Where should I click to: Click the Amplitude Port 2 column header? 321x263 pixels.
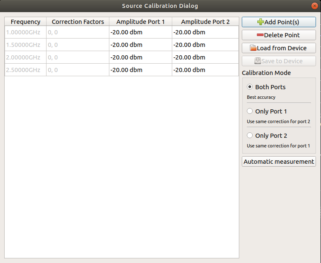click(x=205, y=22)
